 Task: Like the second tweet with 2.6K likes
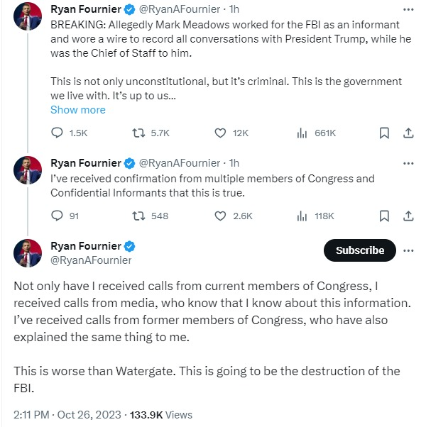pyautogui.click(x=221, y=216)
